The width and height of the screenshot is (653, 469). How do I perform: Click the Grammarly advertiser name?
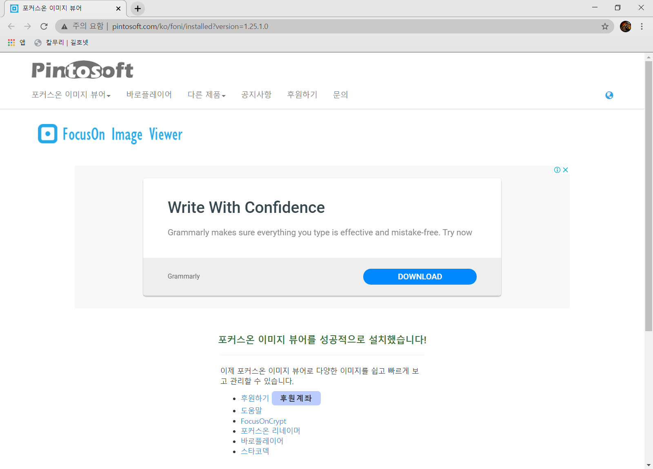(x=184, y=277)
